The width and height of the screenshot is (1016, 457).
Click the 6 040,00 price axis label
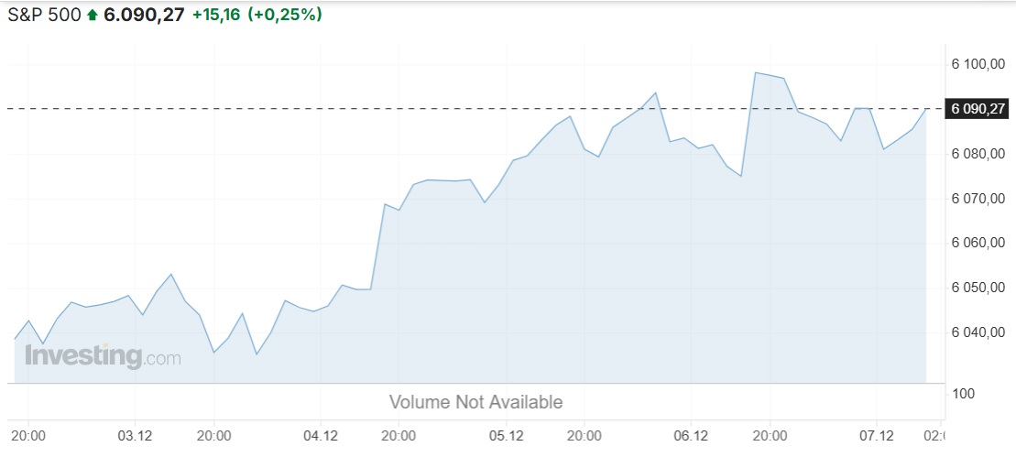coord(978,332)
